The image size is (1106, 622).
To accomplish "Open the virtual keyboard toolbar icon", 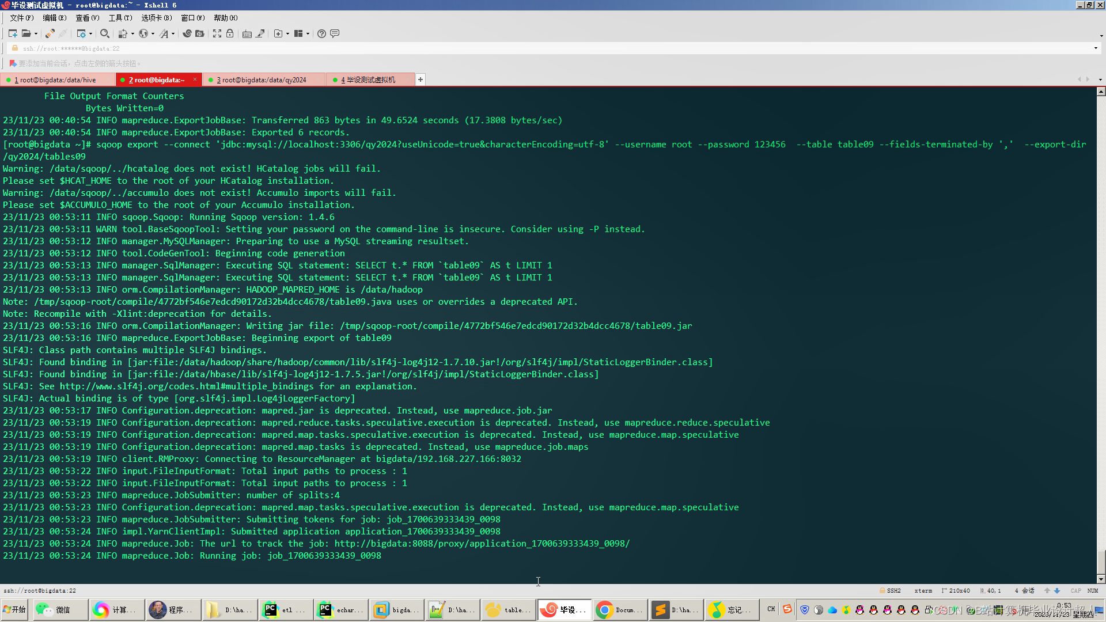I will pos(247,33).
